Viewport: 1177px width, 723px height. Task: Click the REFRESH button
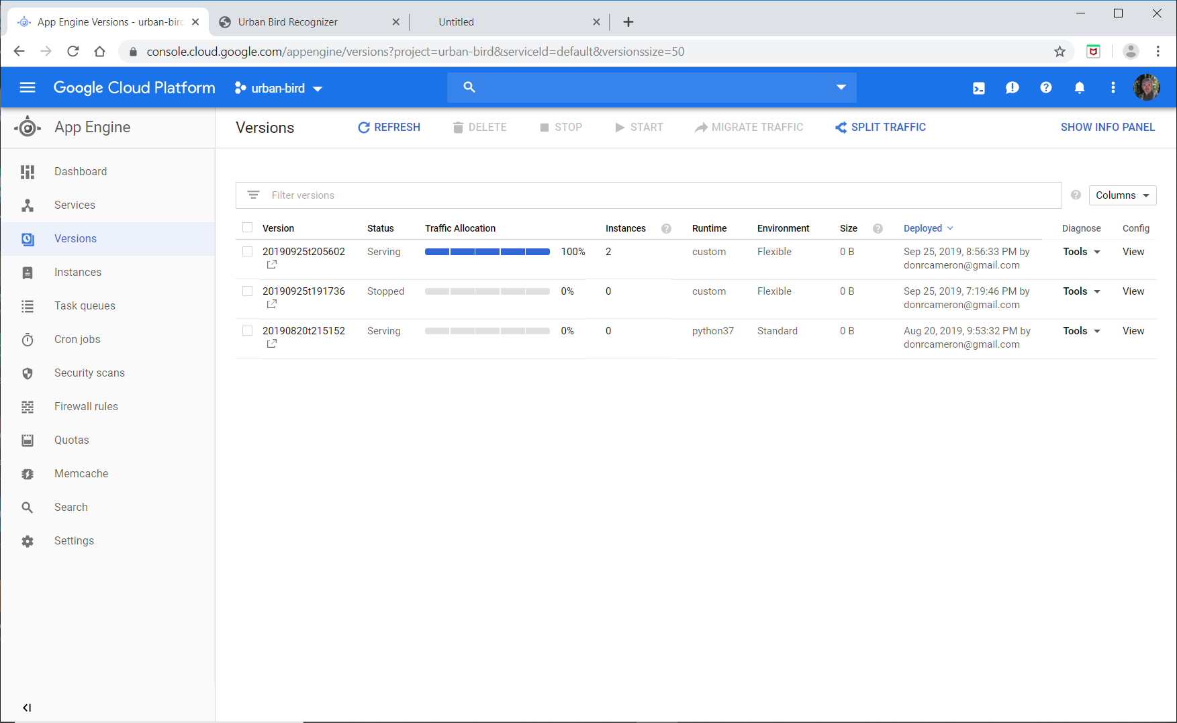[389, 128]
